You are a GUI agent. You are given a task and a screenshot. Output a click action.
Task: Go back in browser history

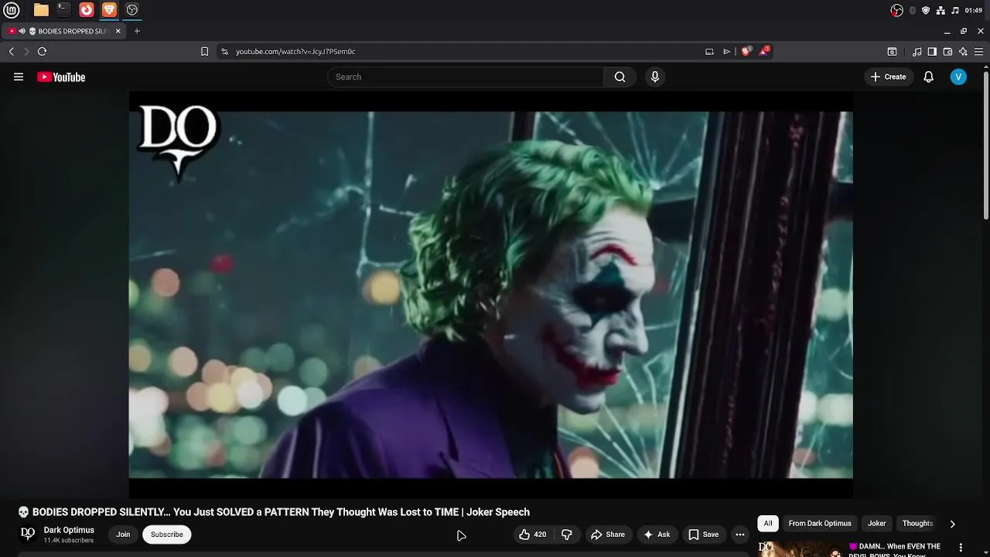tap(12, 51)
